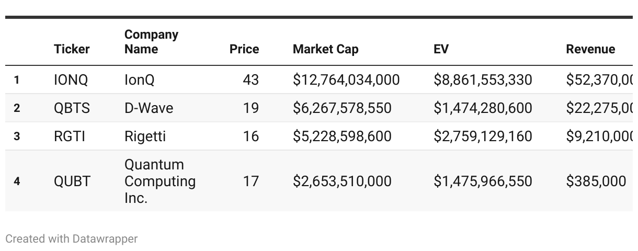Click the Market Cap column header
This screenshot has height=251, width=638.
(325, 49)
